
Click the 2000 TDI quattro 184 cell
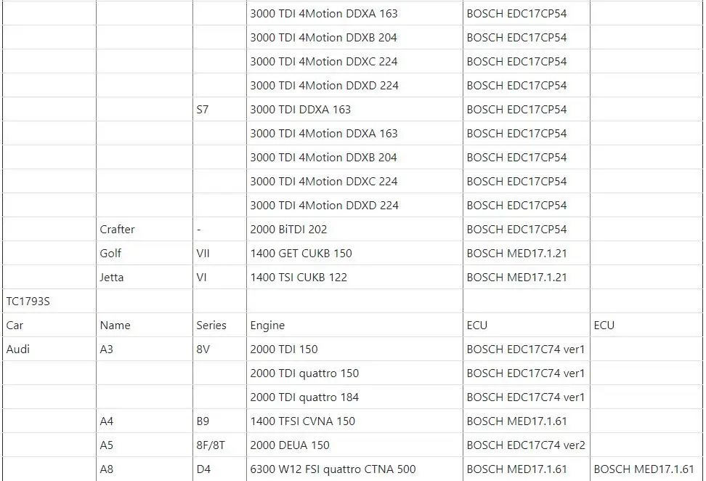(x=354, y=397)
